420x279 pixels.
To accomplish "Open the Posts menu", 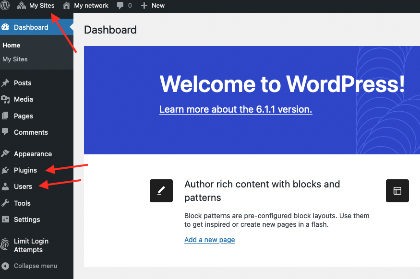I will pos(23,83).
